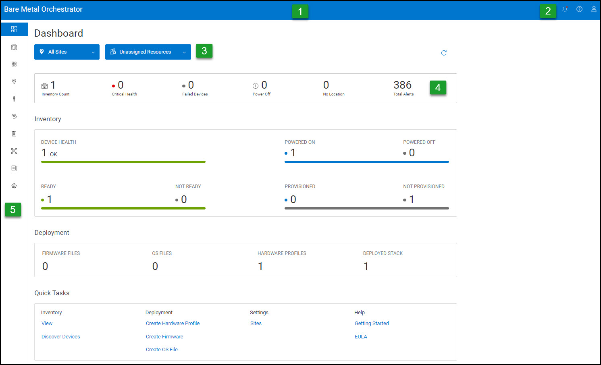
Task: Open the All Sites dropdown
Action: [67, 52]
